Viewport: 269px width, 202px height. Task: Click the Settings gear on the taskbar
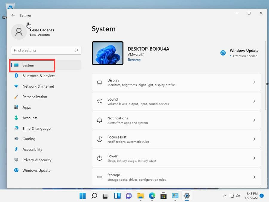point(187,196)
